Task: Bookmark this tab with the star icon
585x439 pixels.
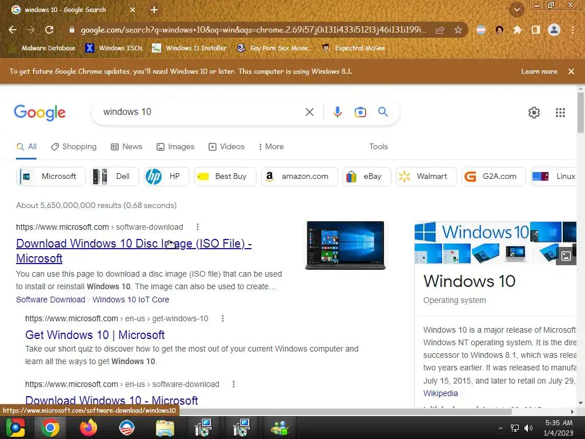Action: coord(458,30)
